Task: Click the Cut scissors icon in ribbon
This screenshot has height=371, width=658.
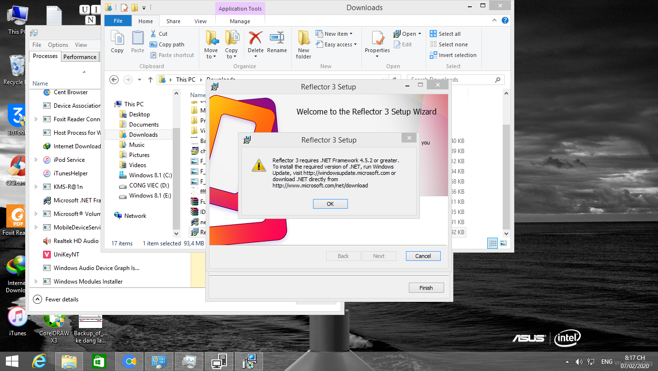Action: coord(153,34)
